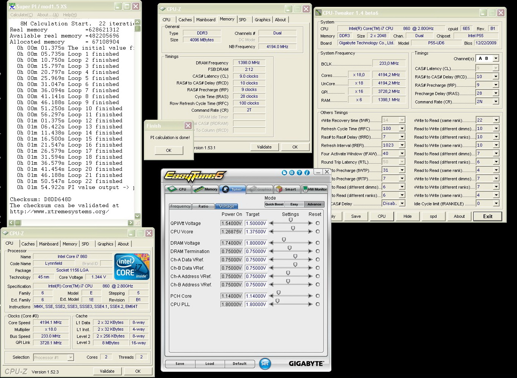Click the CPU PLL slider thumb
Screen dimensions: 517x378
tap(277, 301)
